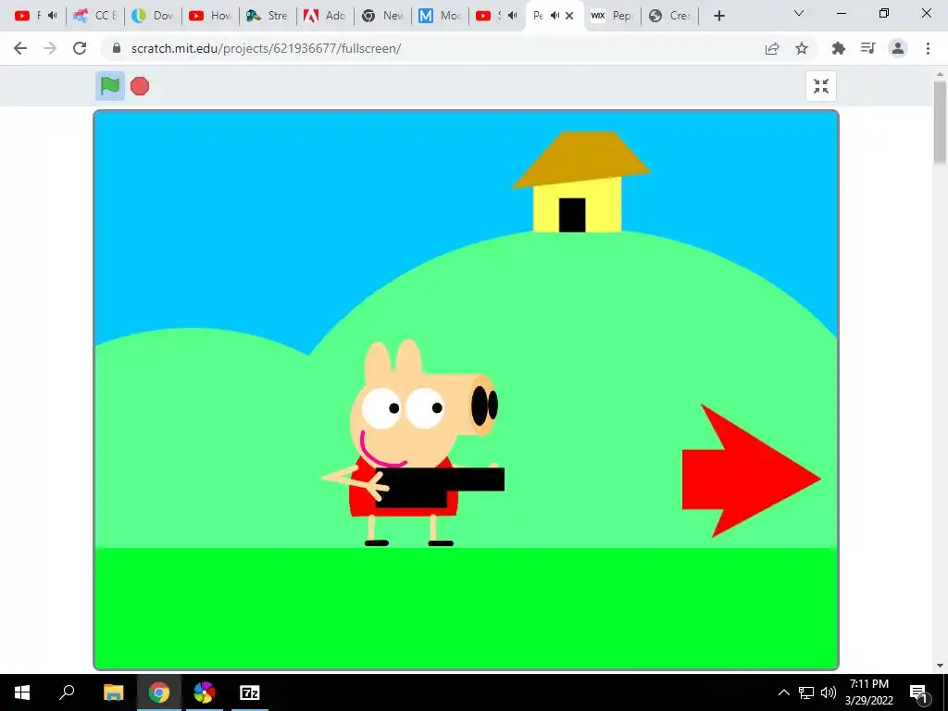Go back to the previous page
The width and height of the screenshot is (948, 711).
[x=20, y=48]
